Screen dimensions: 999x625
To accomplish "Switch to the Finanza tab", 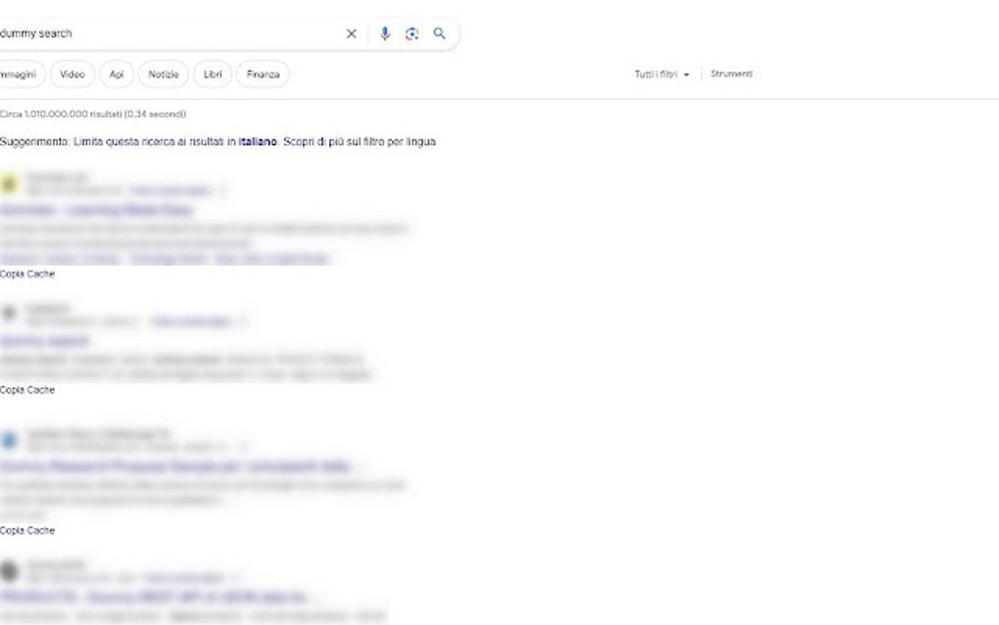I will [x=262, y=73].
